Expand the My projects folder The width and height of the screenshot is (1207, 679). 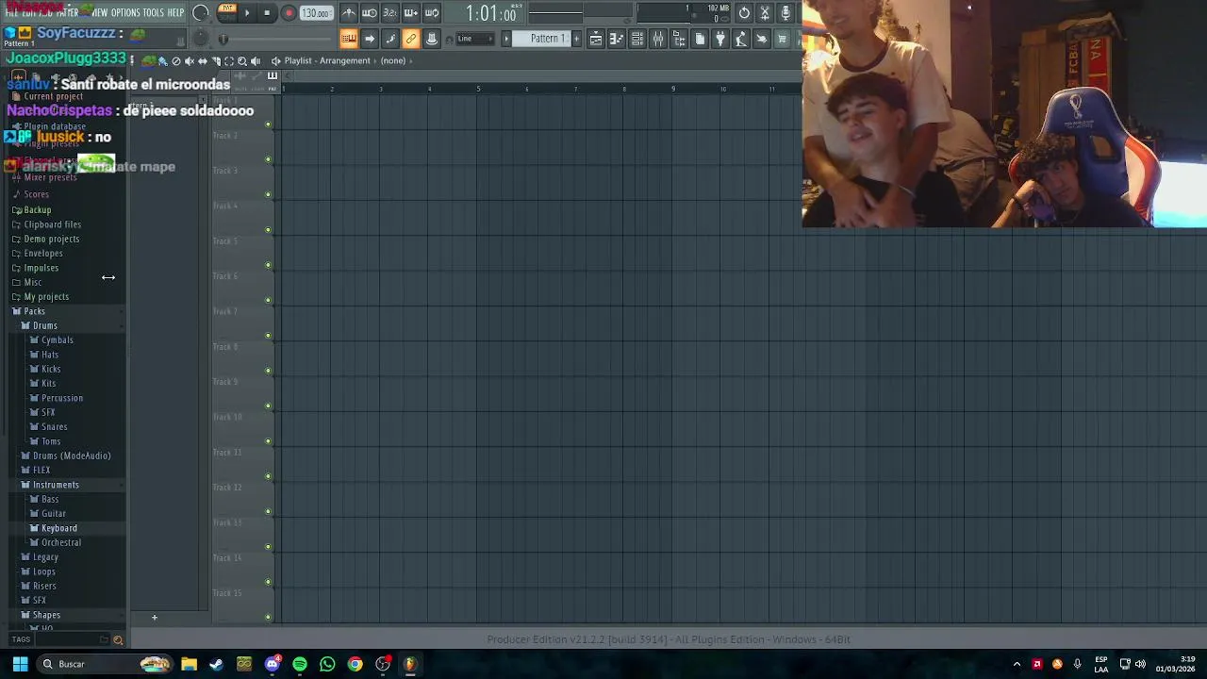pos(46,297)
